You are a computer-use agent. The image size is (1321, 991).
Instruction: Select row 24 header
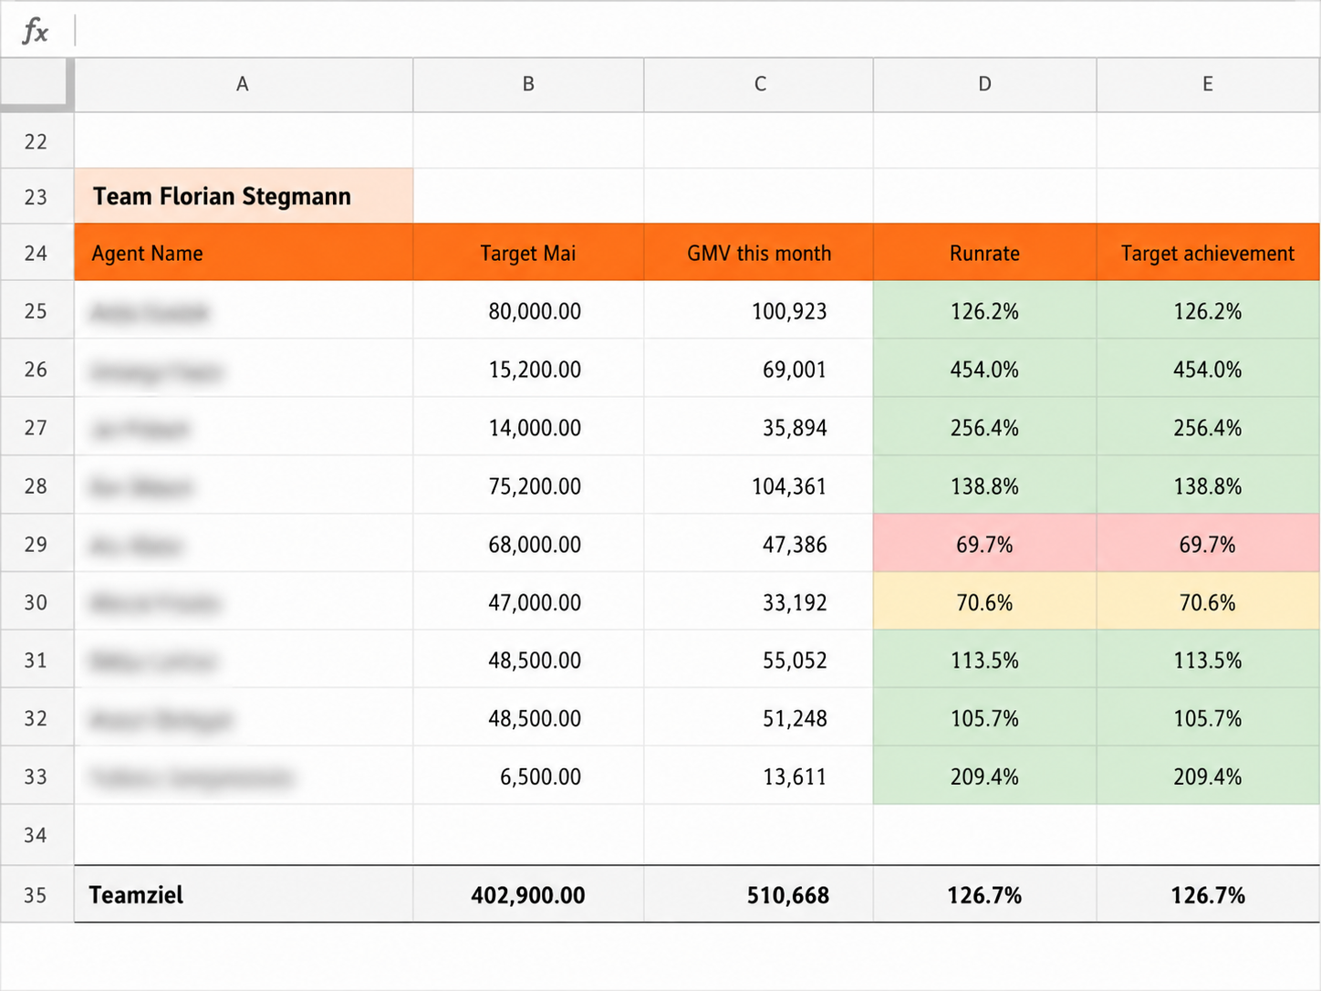[x=36, y=253]
